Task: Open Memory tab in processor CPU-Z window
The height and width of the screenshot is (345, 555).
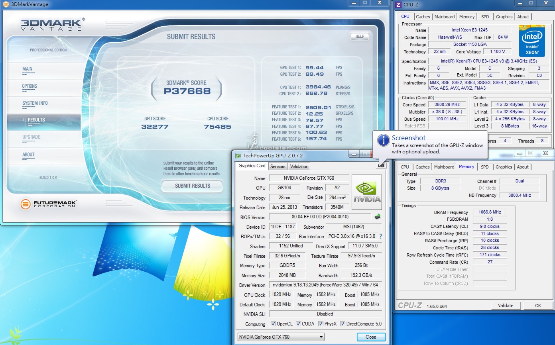Action: point(467,17)
